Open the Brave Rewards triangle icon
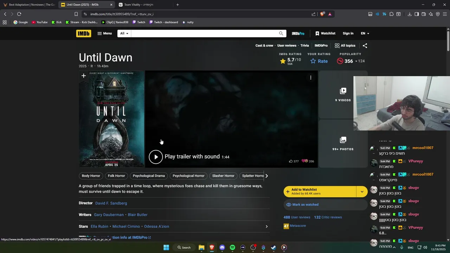 tap(330, 14)
